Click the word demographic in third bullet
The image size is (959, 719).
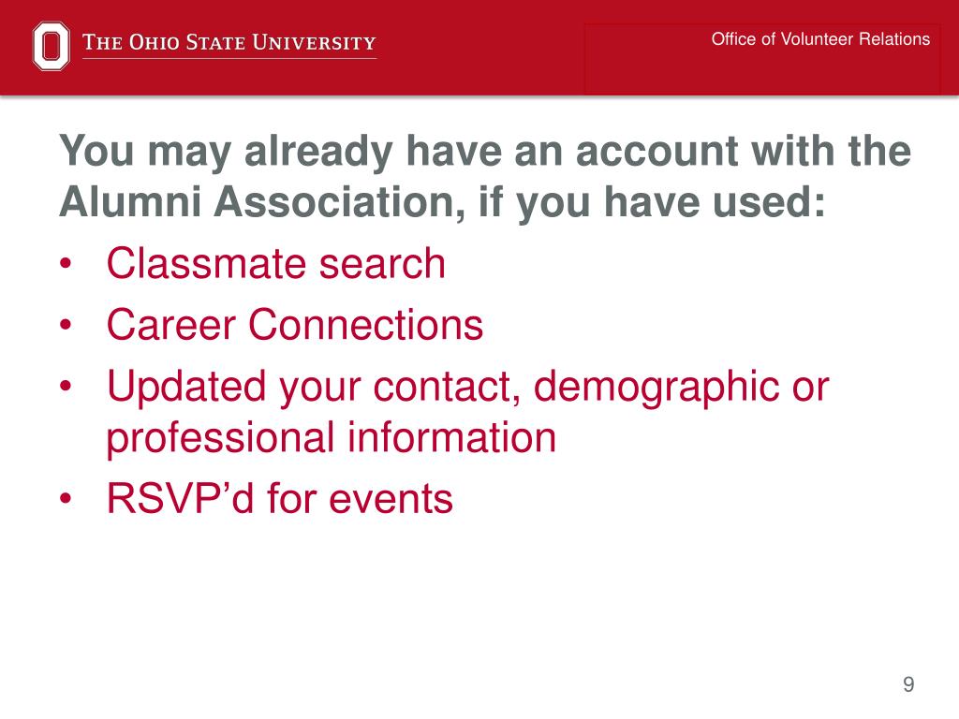(657, 388)
